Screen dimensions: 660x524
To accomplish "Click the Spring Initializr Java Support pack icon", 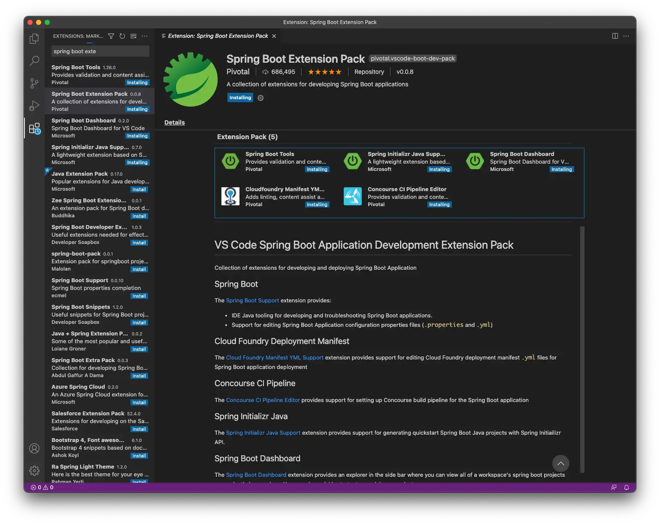I will (353, 161).
